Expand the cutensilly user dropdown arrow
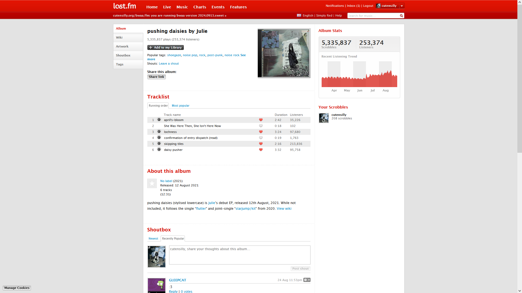Image resolution: width=522 pixels, height=293 pixels. click(402, 6)
